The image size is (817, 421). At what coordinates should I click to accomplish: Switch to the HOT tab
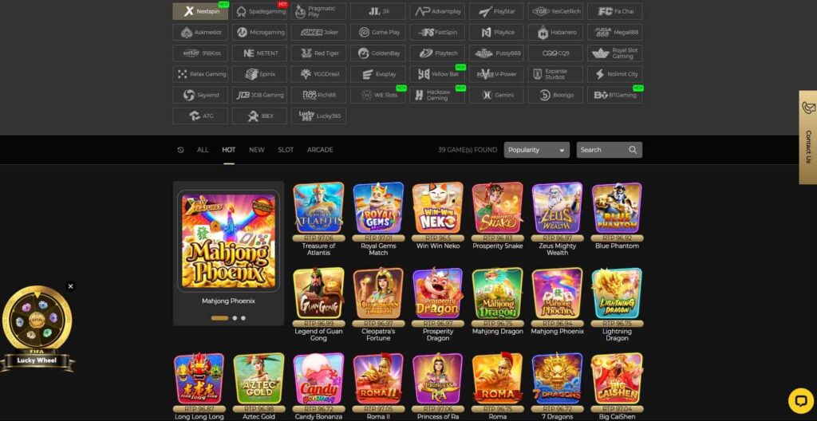pos(229,150)
